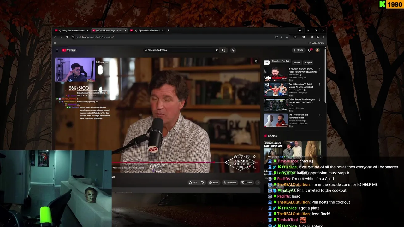Click the red video progress bar

[x=163, y=163]
